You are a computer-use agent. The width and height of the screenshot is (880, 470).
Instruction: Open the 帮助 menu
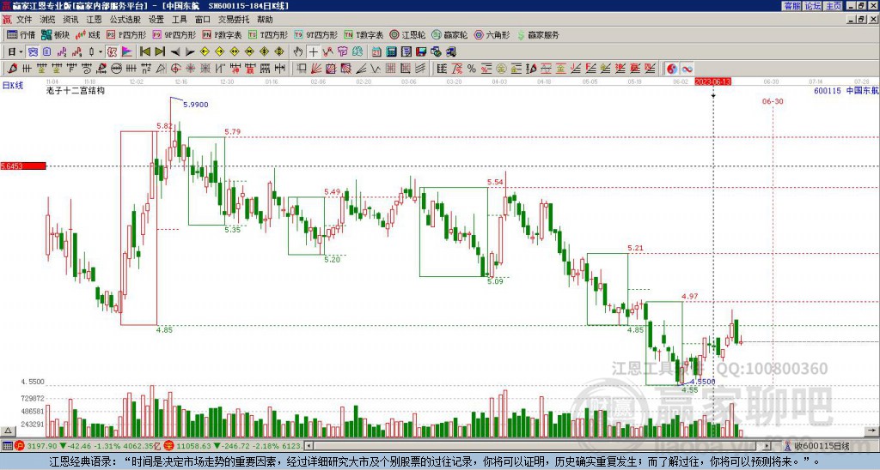point(265,20)
